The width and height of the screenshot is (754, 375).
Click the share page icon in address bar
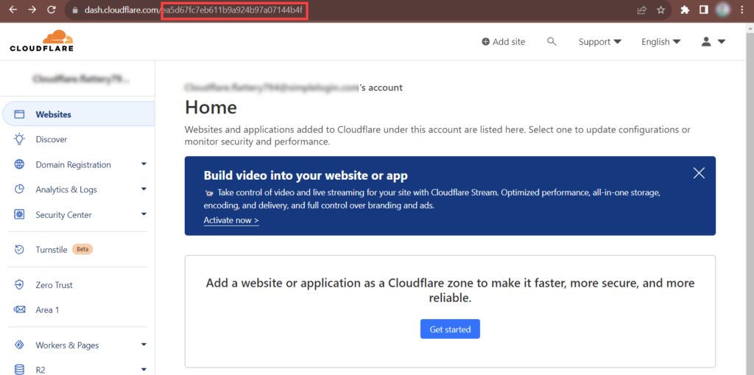coord(641,10)
